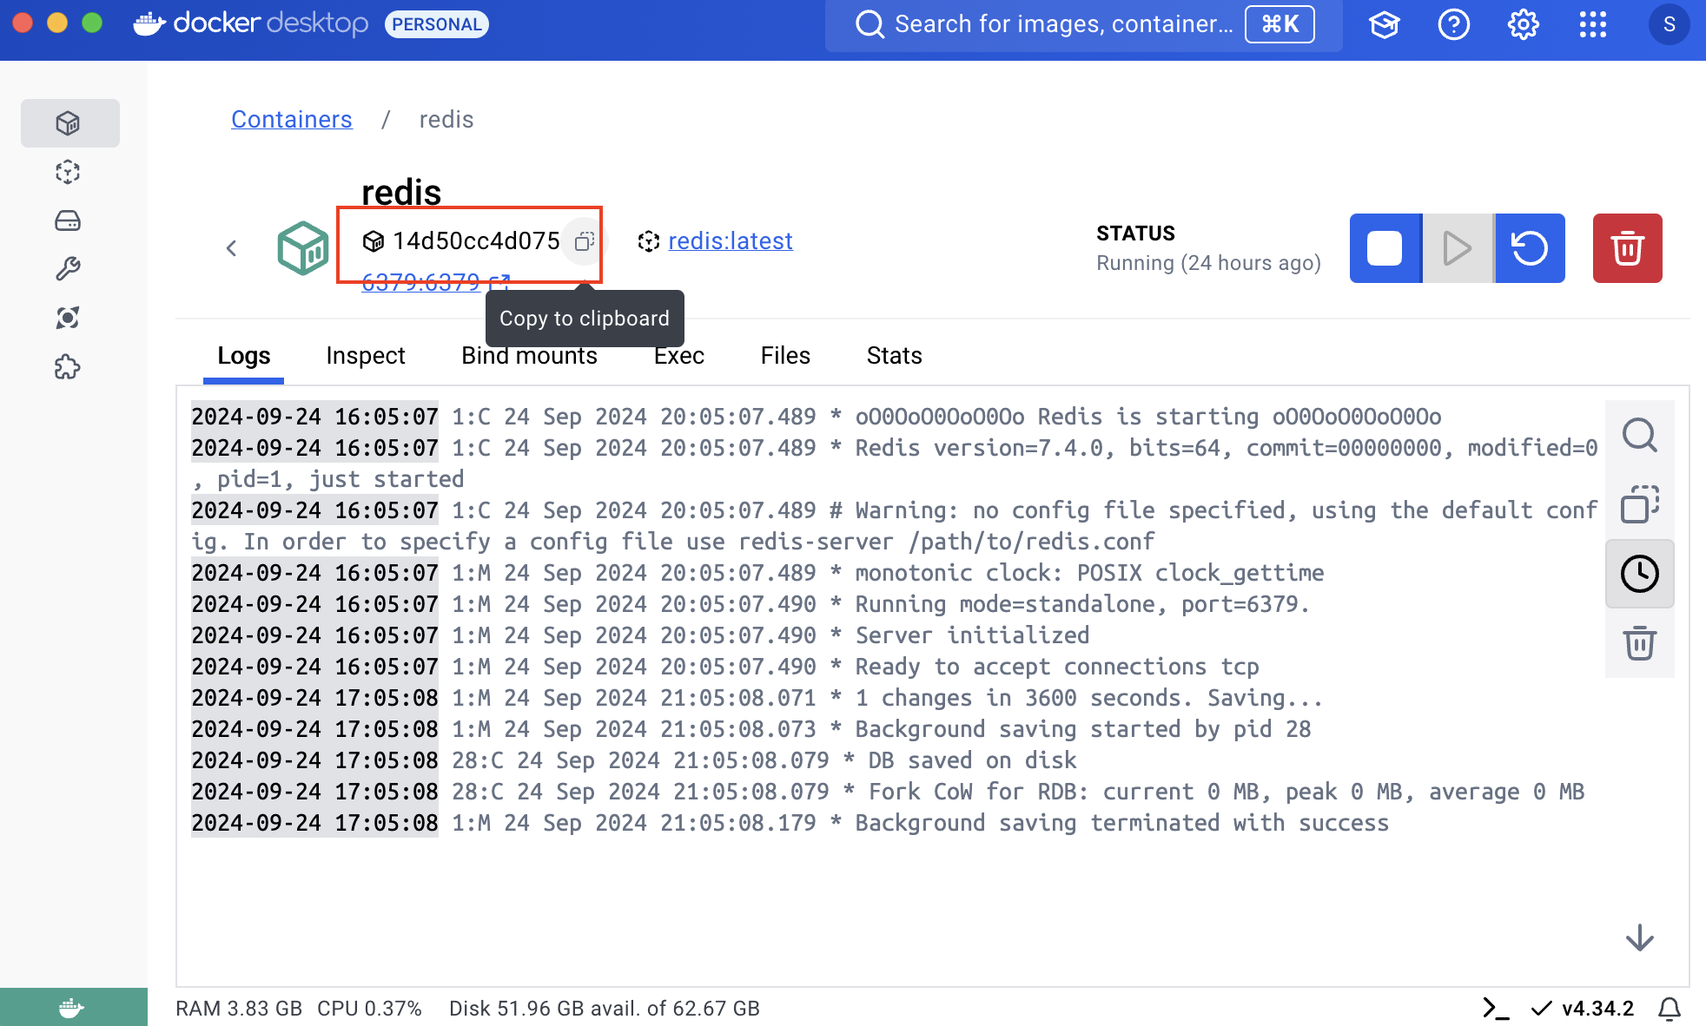Open the Volumes view in sidebar
Image resolution: width=1706 pixels, height=1026 pixels.
pyautogui.click(x=69, y=220)
